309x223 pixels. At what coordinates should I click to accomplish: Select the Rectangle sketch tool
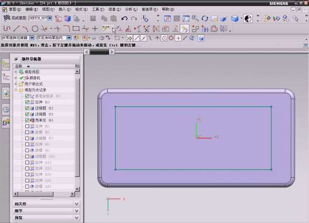(x=76, y=29)
